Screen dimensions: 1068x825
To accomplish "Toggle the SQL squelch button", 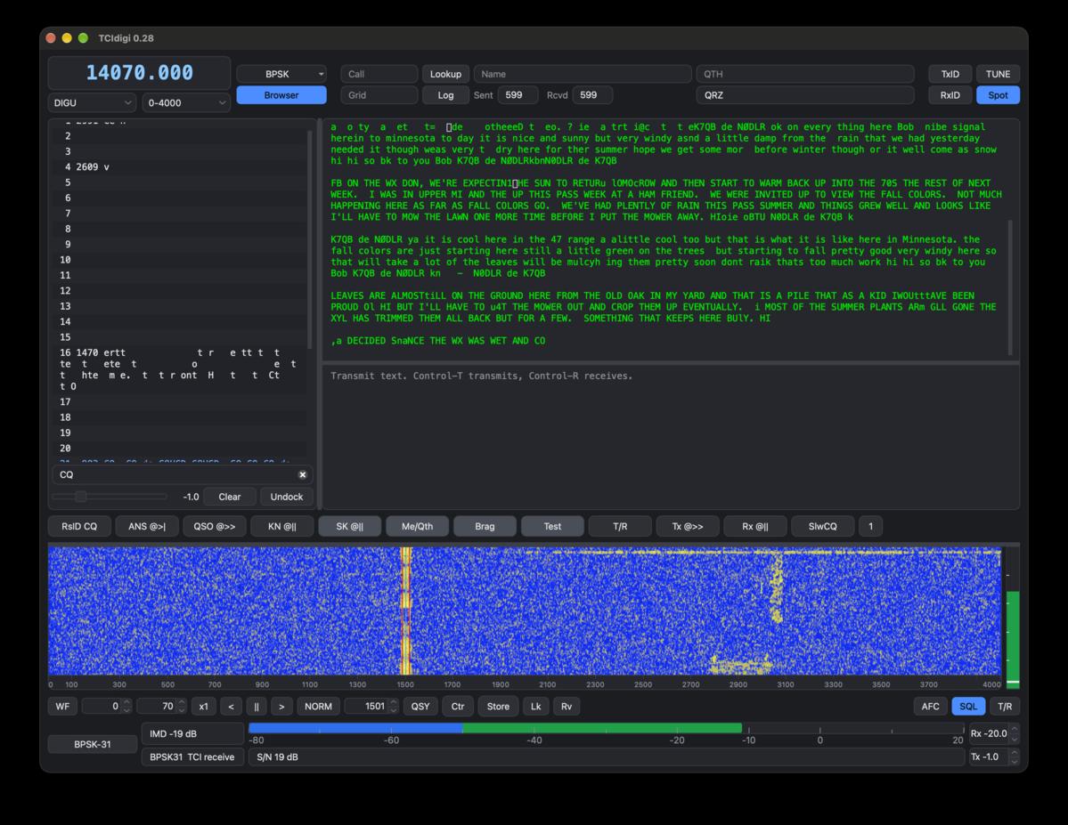I will pos(968,706).
